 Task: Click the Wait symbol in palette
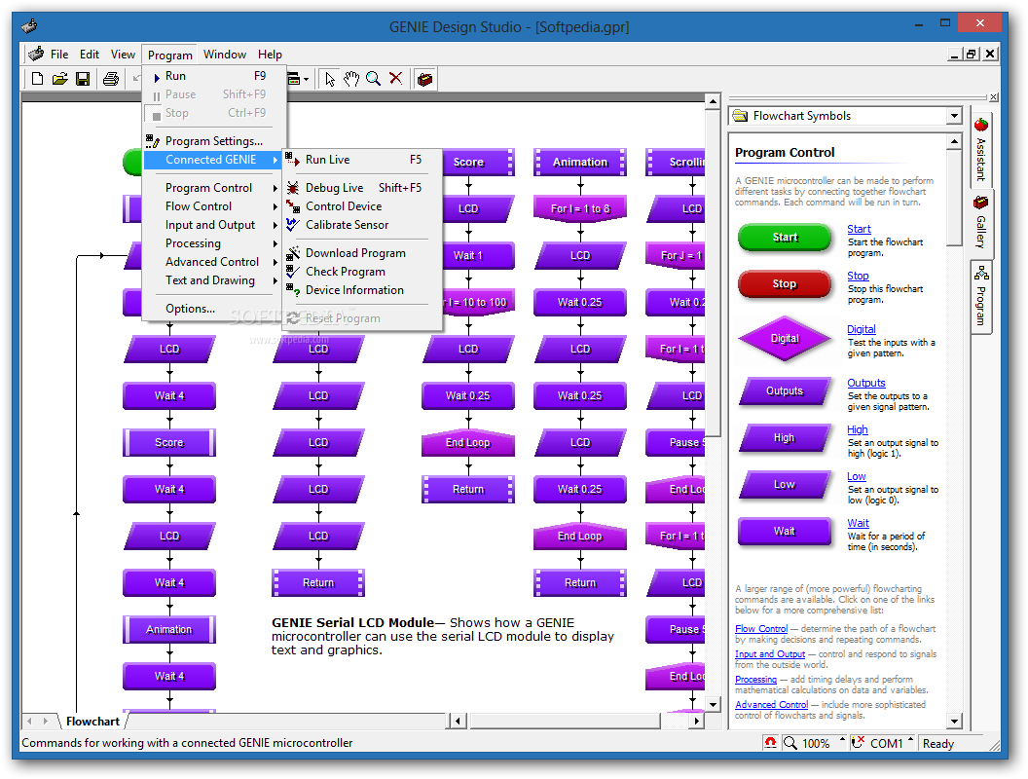[785, 531]
